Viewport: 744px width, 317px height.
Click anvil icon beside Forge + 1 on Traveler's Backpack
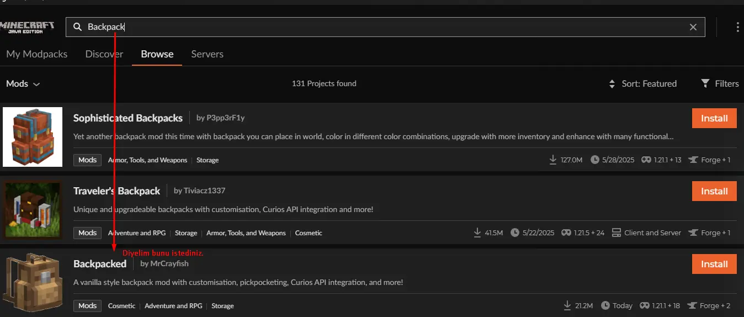tap(693, 233)
